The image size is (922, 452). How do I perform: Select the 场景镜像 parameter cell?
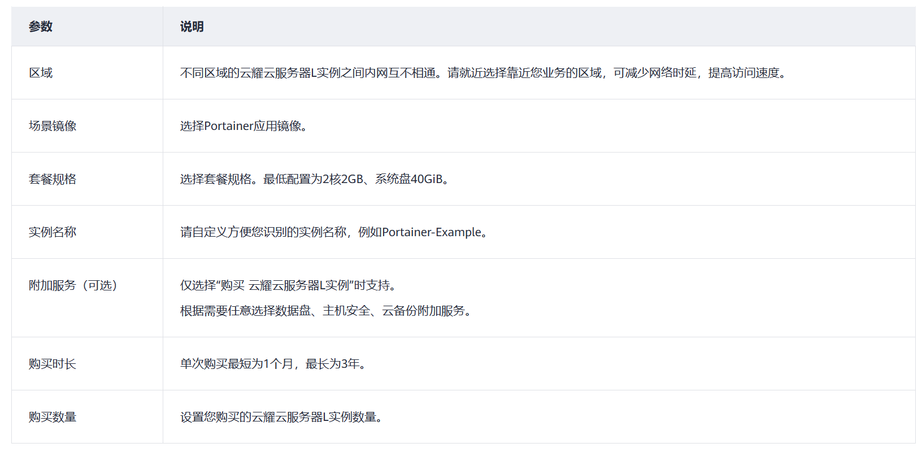(87, 126)
